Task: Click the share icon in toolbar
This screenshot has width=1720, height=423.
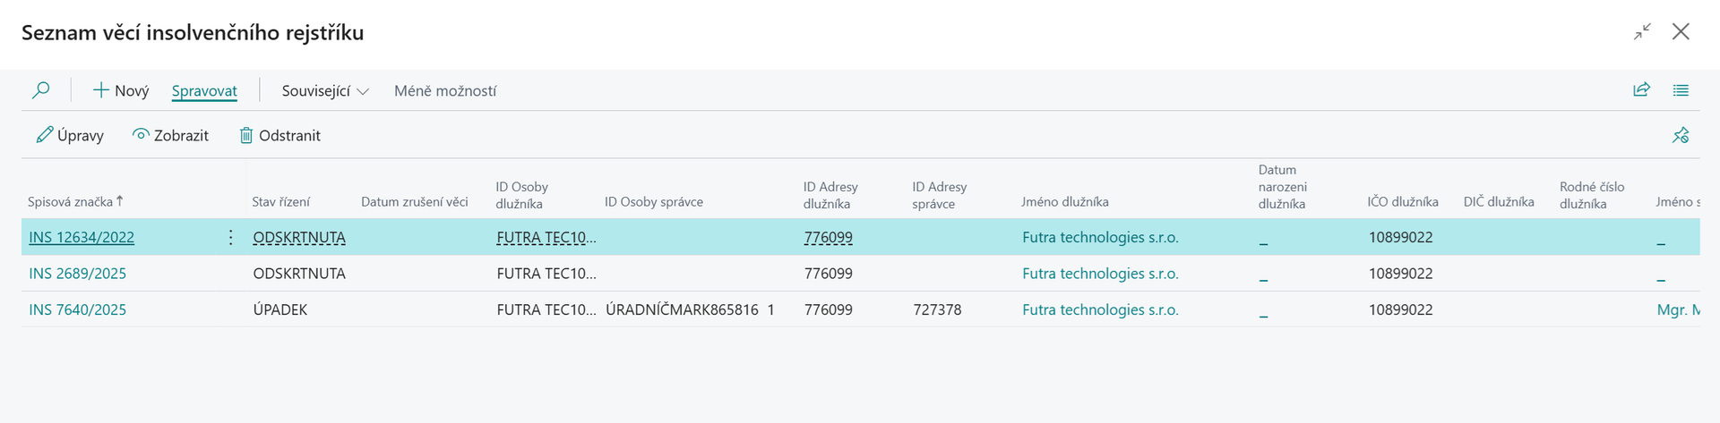Action: (1641, 90)
